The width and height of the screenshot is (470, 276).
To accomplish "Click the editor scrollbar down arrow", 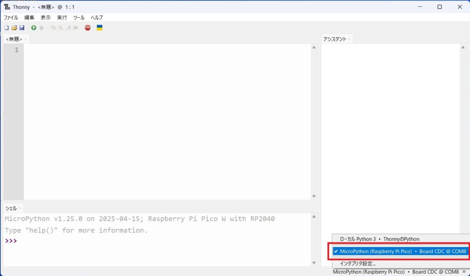I will pos(314,197).
